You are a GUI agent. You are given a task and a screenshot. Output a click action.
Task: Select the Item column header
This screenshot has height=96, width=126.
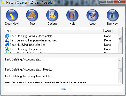41,31
